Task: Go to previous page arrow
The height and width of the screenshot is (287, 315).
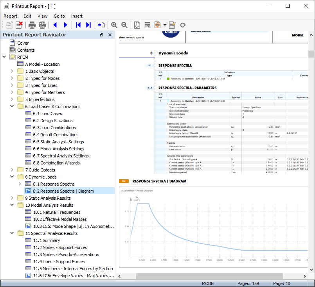Action: pos(55,25)
